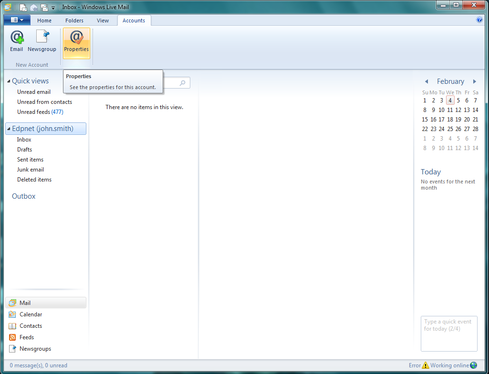Click the Error text in status bar
This screenshot has width=489, height=374.
[415, 365]
